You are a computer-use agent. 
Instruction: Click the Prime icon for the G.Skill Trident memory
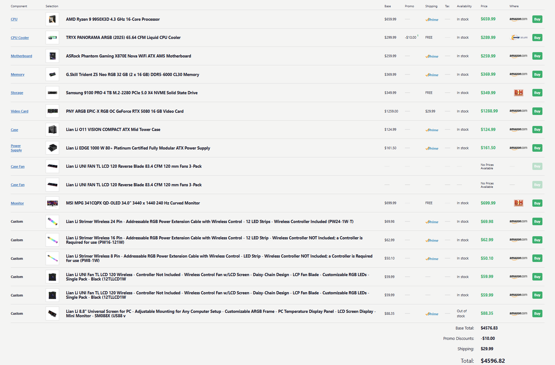point(432,75)
